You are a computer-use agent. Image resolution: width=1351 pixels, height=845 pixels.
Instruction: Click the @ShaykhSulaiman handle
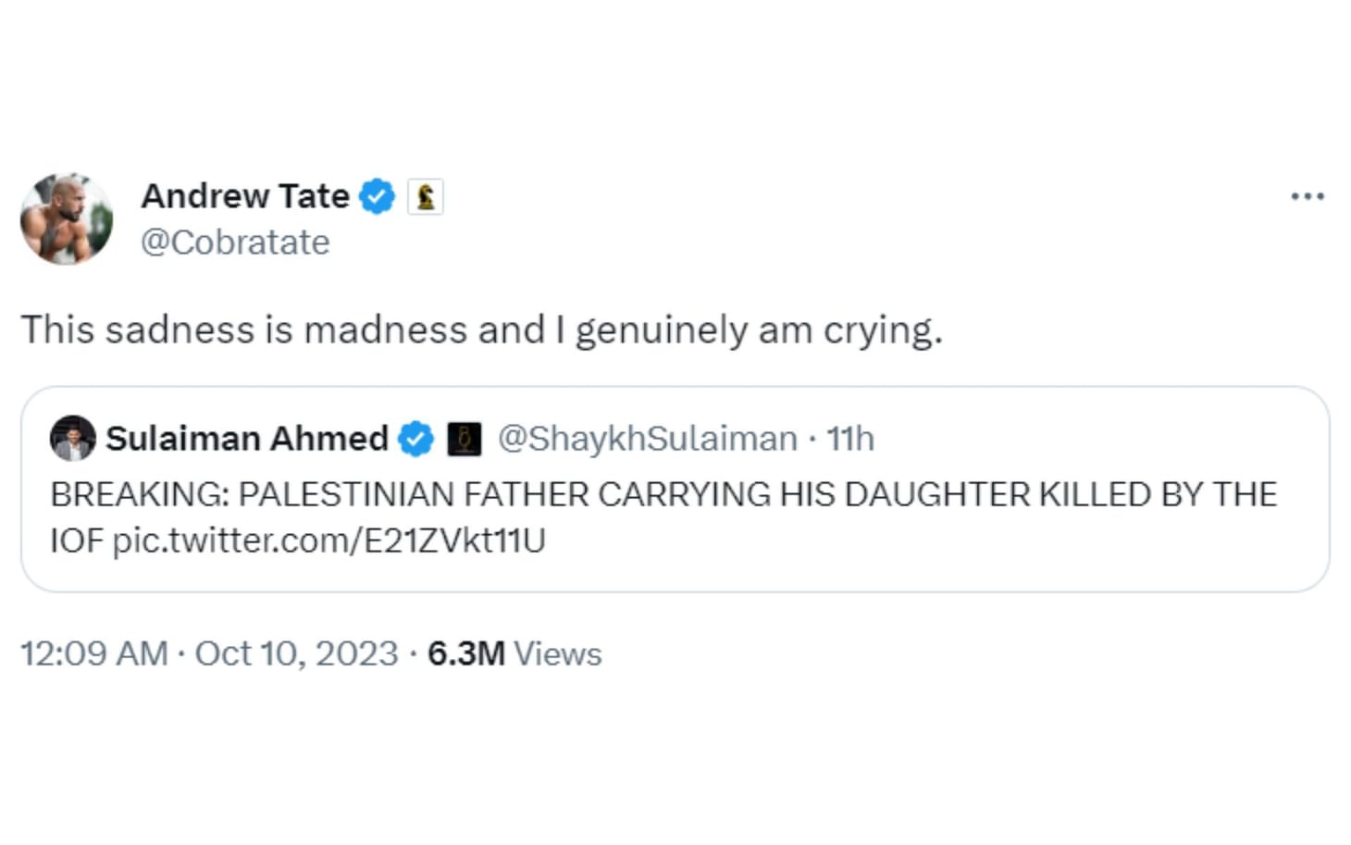tap(647, 439)
